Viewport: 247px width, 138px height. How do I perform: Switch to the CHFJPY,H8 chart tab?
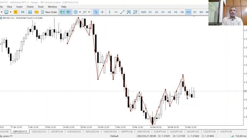pyautogui.click(x=226, y=131)
